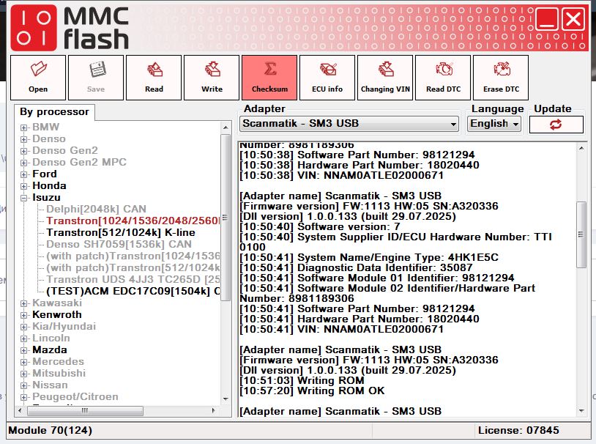Viewport: 596px width, 444px height.
Task: Click the Read DTC icon
Action: [x=443, y=77]
